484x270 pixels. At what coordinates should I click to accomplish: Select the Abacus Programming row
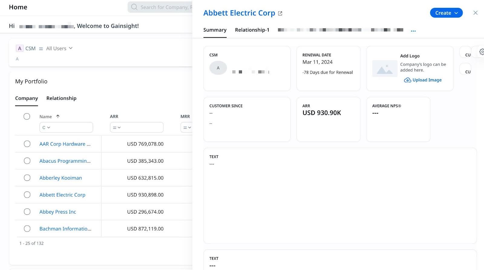click(x=27, y=161)
